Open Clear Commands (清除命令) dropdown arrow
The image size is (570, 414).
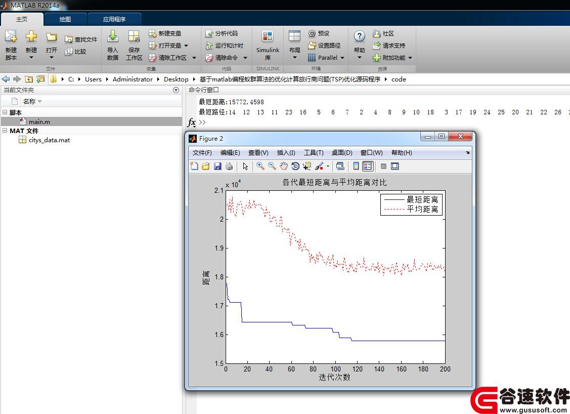click(245, 58)
